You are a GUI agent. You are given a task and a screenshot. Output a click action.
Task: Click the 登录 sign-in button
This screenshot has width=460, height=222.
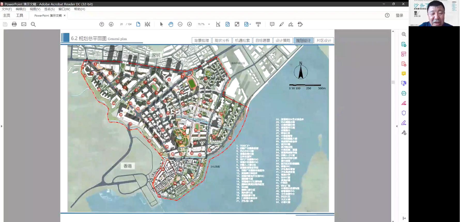pyautogui.click(x=399, y=16)
